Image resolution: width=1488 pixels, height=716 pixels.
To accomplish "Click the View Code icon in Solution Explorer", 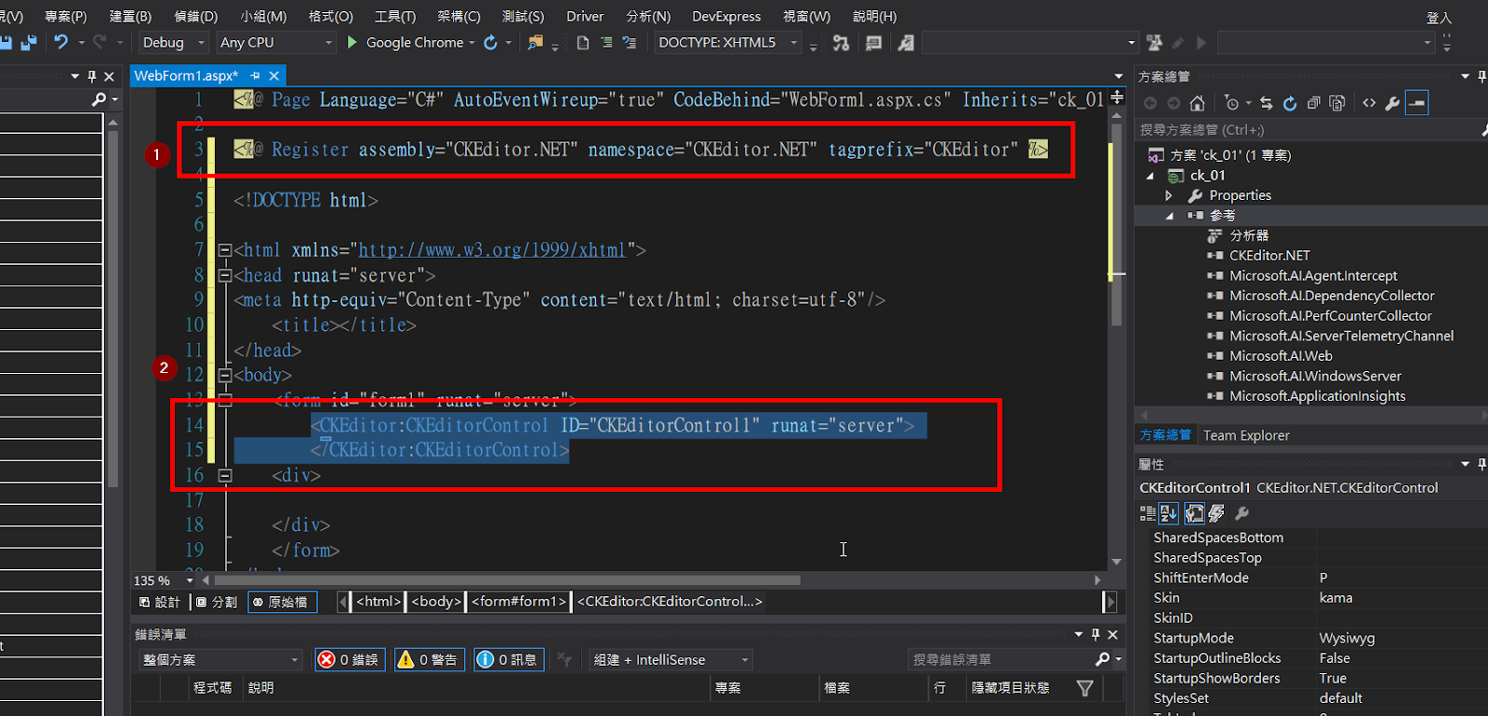I will (x=1369, y=103).
